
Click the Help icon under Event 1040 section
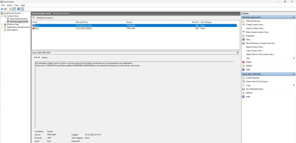[x=243, y=97]
